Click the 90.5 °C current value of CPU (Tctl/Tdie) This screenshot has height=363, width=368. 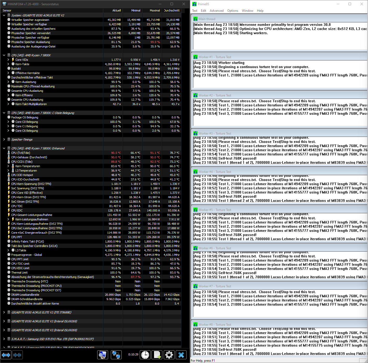pyautogui.click(x=116, y=153)
